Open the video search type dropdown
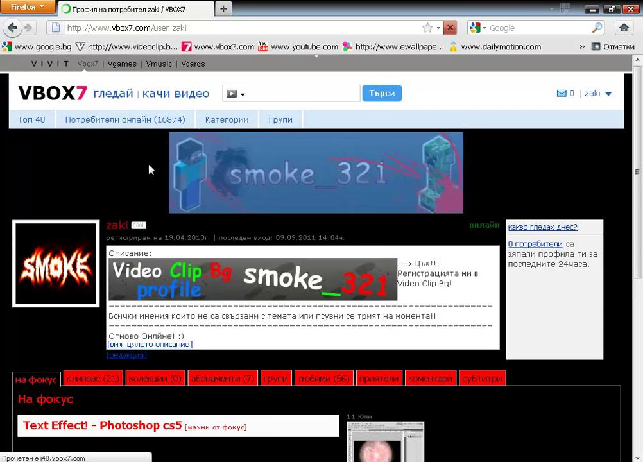Viewport: 643px width, 462px height. [x=236, y=94]
